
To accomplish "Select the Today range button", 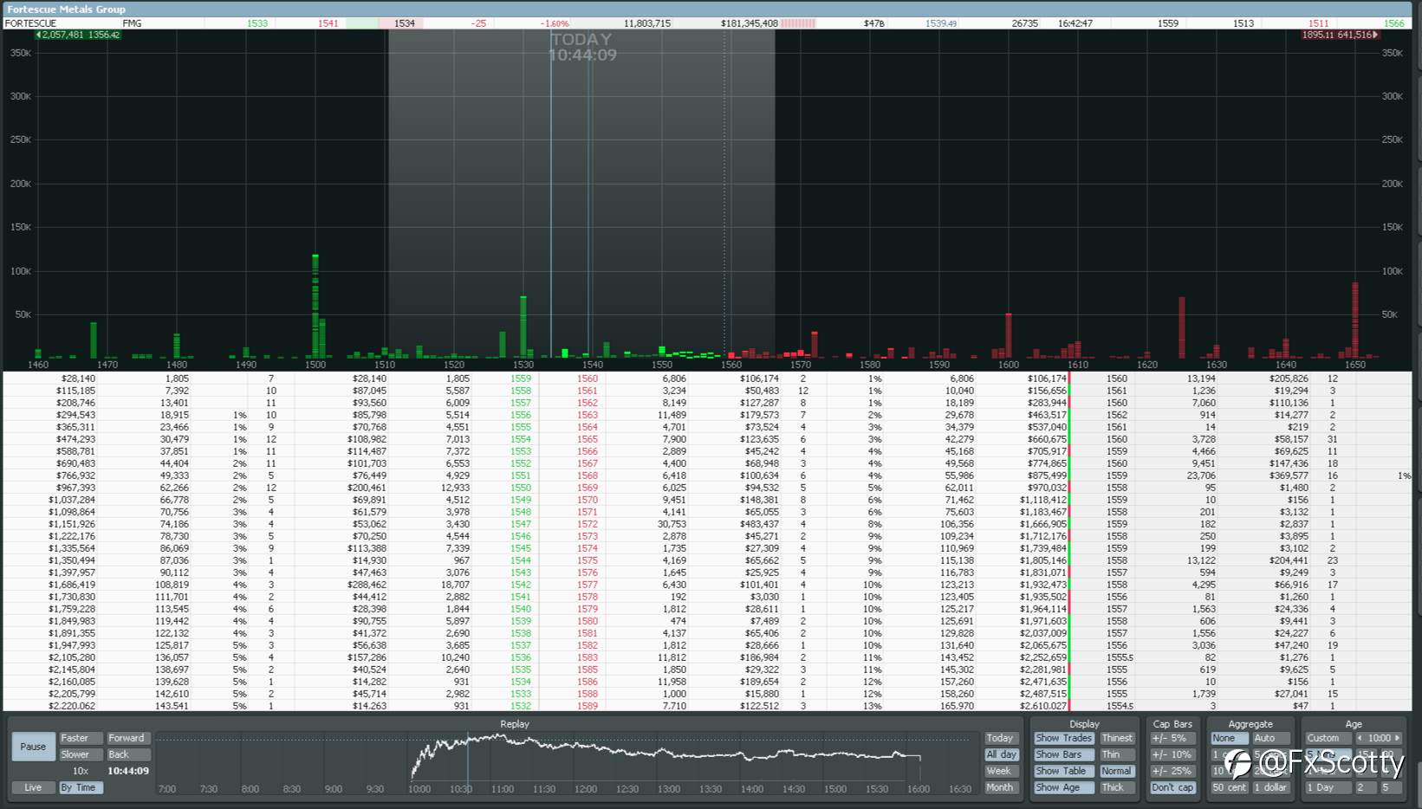I will (1001, 738).
